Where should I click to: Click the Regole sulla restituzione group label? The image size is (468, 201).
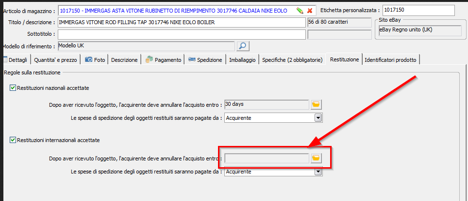coord(32,72)
